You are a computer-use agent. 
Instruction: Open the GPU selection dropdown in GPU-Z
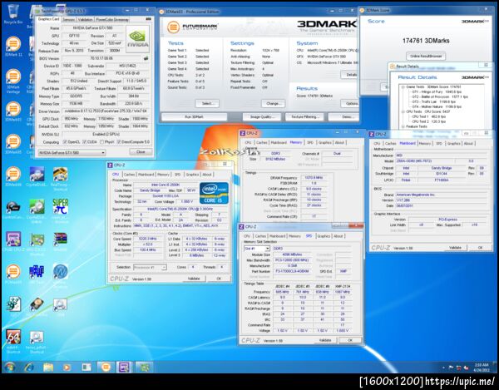(72, 153)
